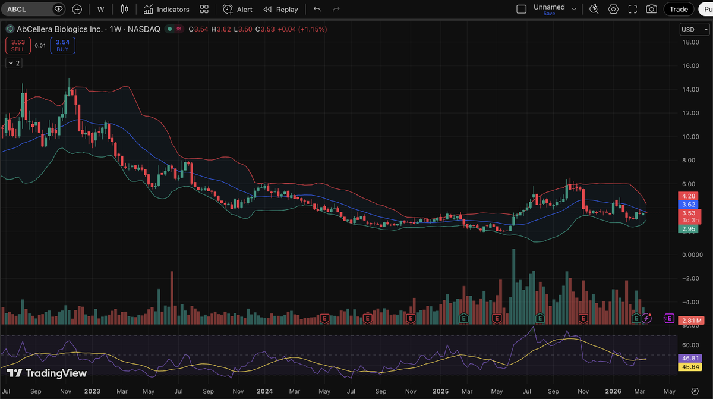Click the 60.00 RSI scale label
713x399 pixels.
[690, 345]
